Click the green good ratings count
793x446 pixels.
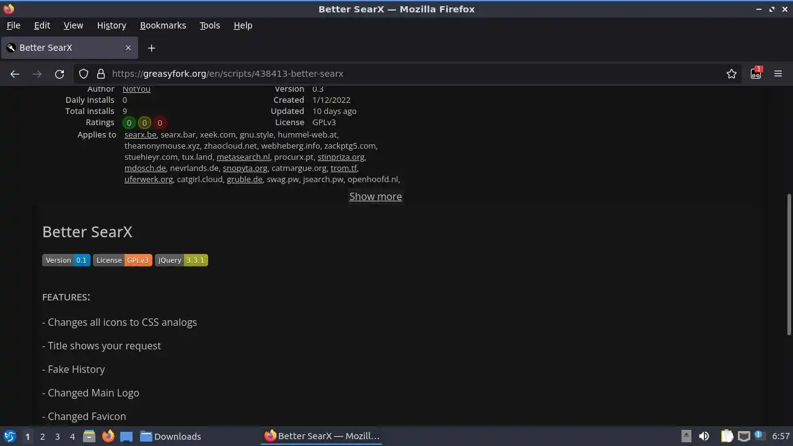point(129,123)
